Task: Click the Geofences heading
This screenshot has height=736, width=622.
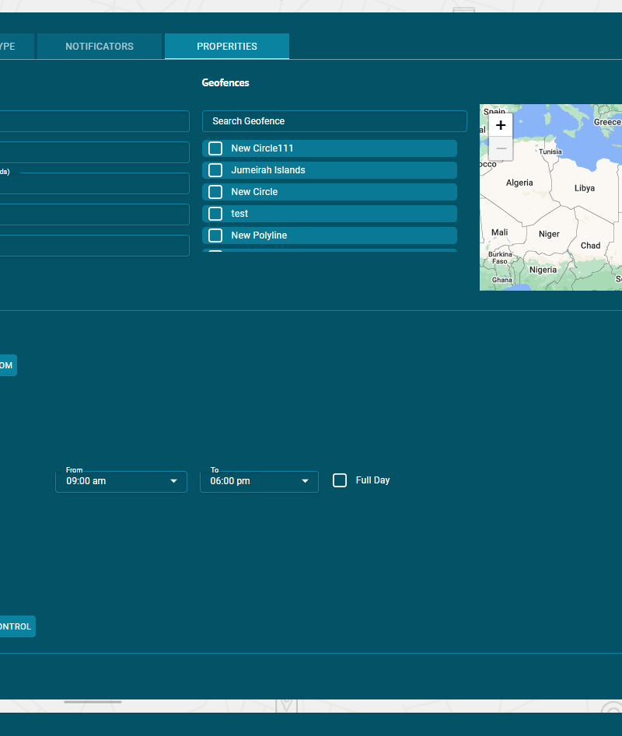Action: (x=225, y=82)
